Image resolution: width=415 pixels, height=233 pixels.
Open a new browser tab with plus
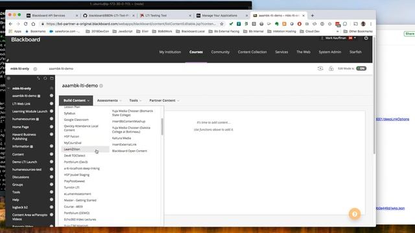point(313,16)
